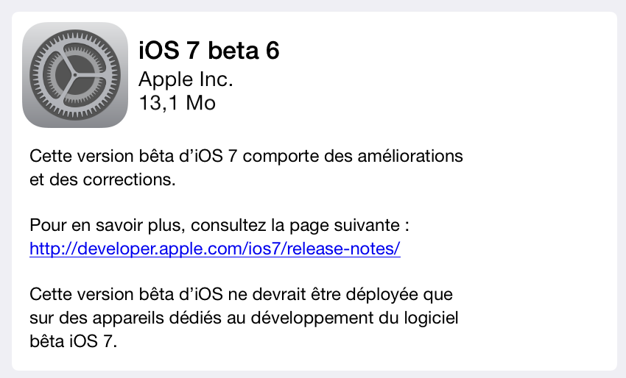
Task: Click the text 'et des corrections.'
Action: coord(102,179)
